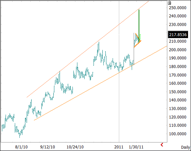Click the 180.0000 price scale label
This screenshot has height=151, width=191.
pos(177,66)
